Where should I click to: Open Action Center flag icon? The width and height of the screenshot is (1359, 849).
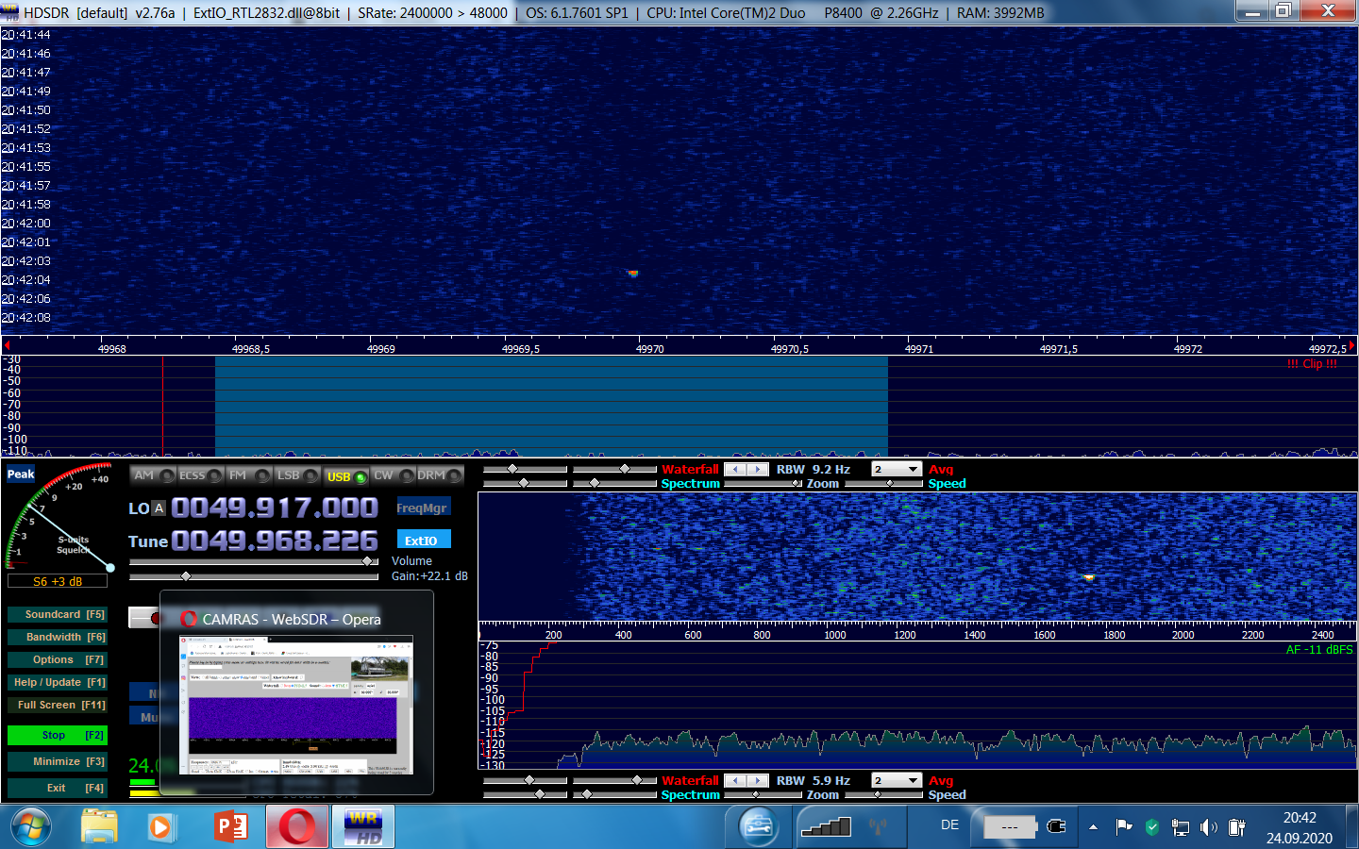[x=1123, y=827]
